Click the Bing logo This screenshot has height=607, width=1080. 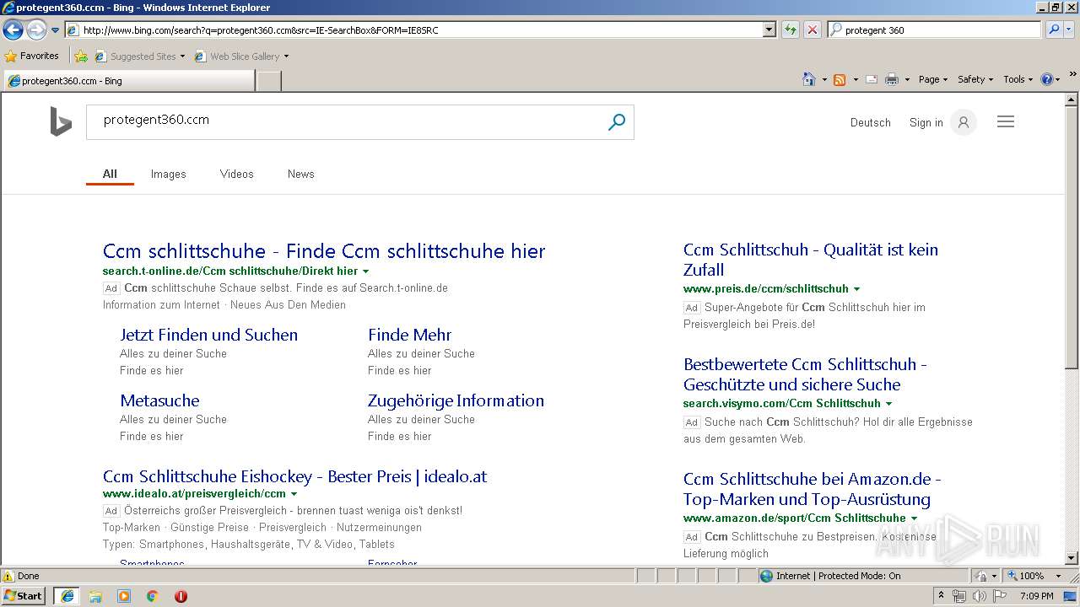click(x=61, y=122)
